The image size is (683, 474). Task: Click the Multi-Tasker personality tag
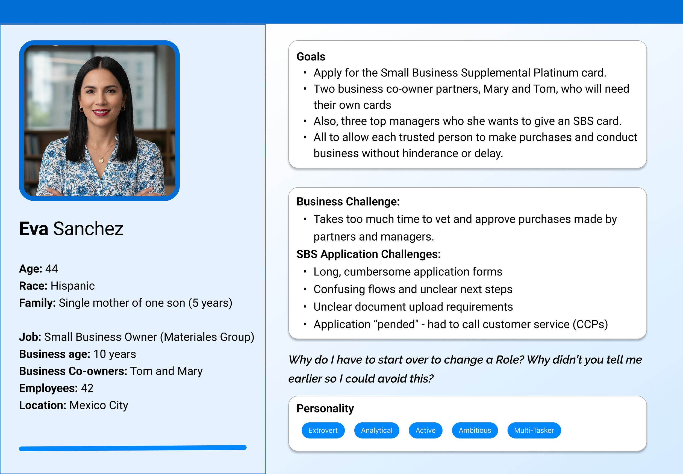tap(534, 430)
